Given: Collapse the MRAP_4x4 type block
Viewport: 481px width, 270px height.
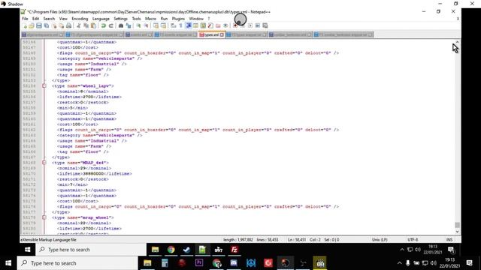Looking at the screenshot, I should tap(44, 163).
